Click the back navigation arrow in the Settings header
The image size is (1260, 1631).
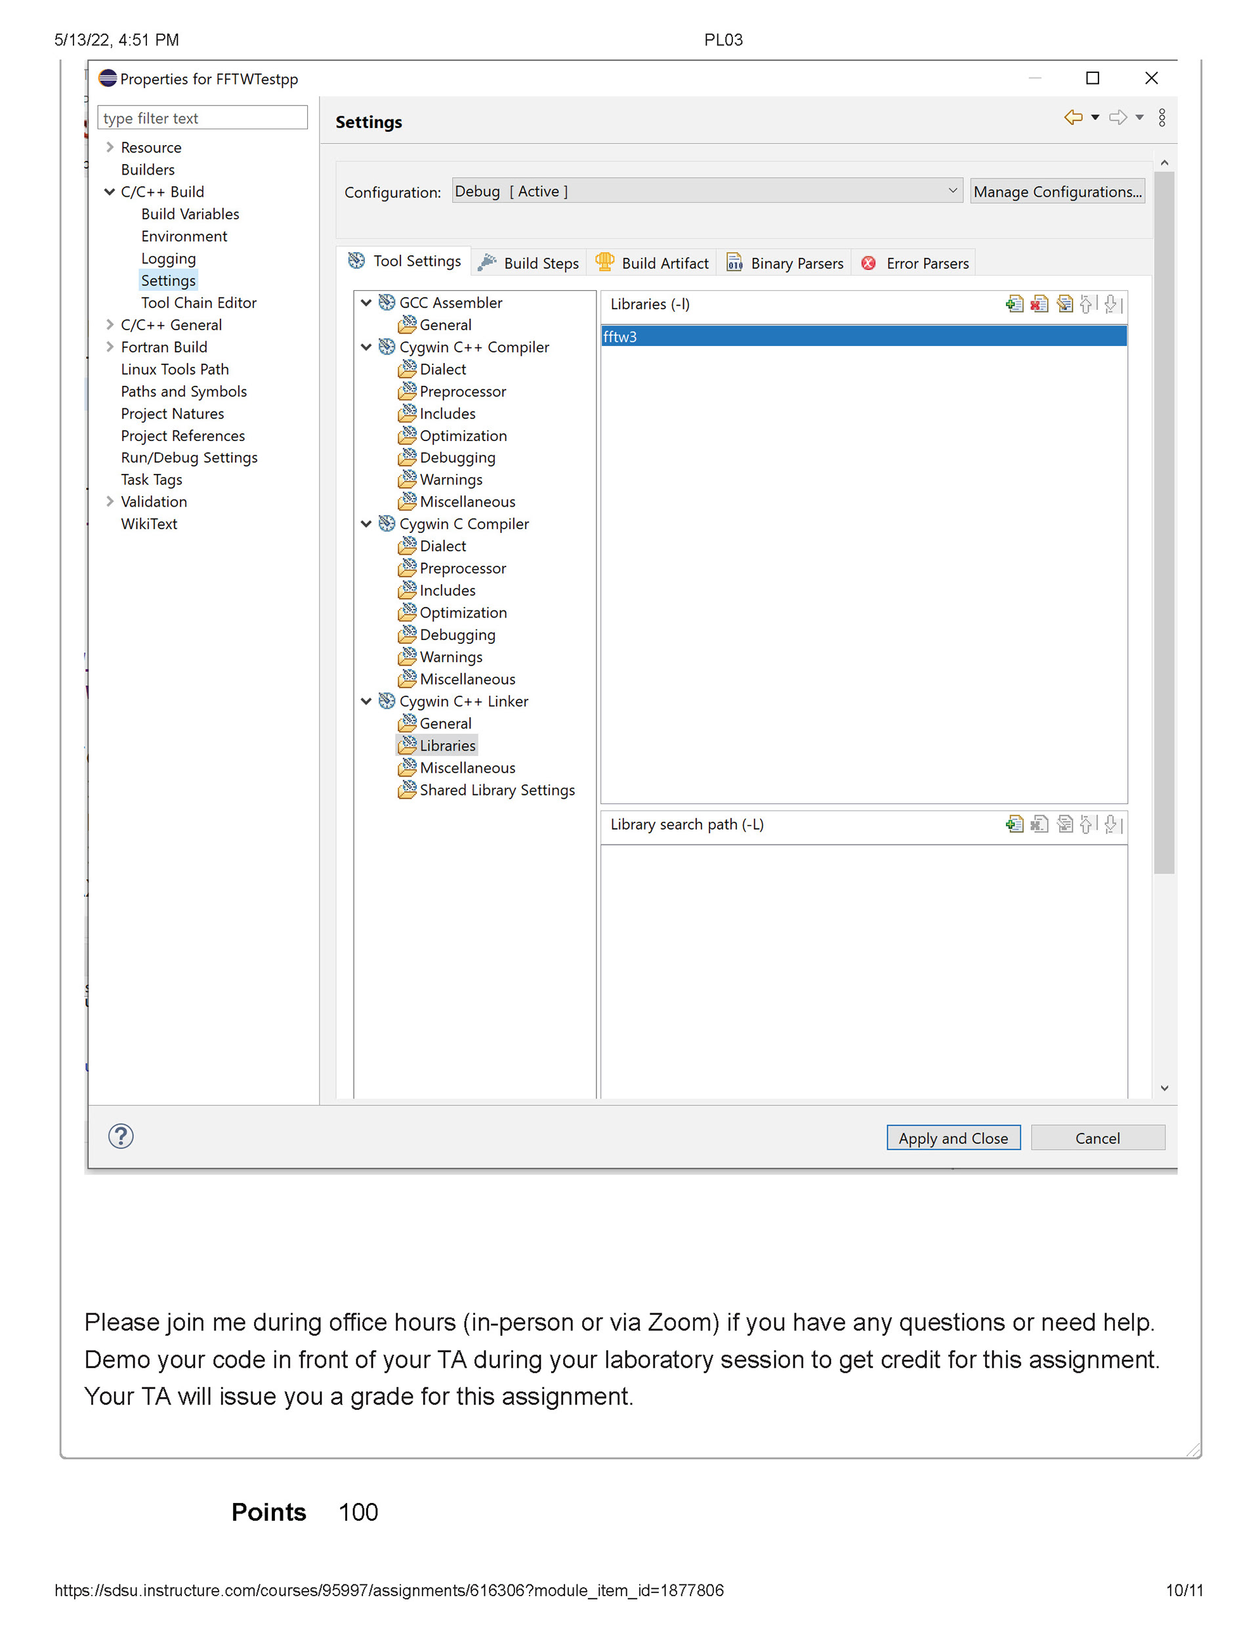tap(1072, 117)
